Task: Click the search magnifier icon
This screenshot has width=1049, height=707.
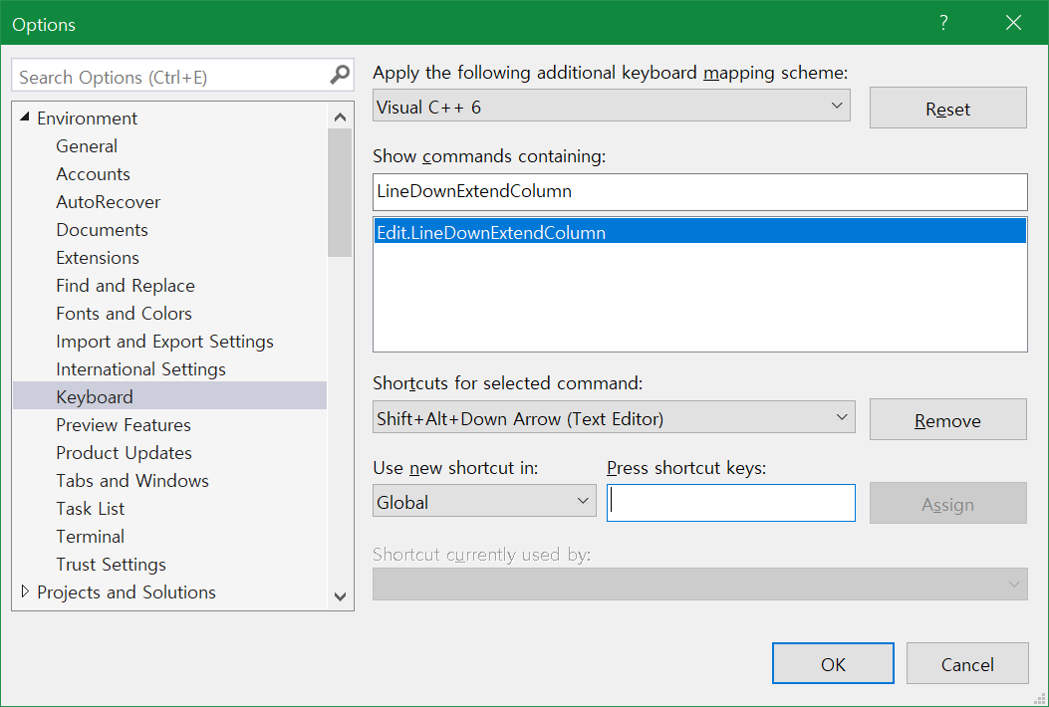Action: pos(340,75)
